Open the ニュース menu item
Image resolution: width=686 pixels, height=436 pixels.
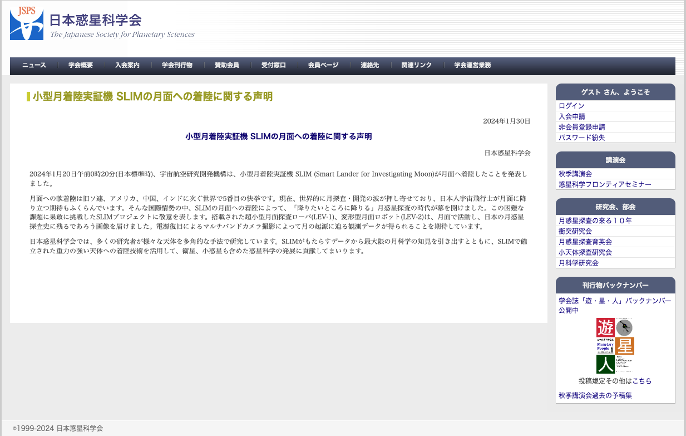point(34,65)
